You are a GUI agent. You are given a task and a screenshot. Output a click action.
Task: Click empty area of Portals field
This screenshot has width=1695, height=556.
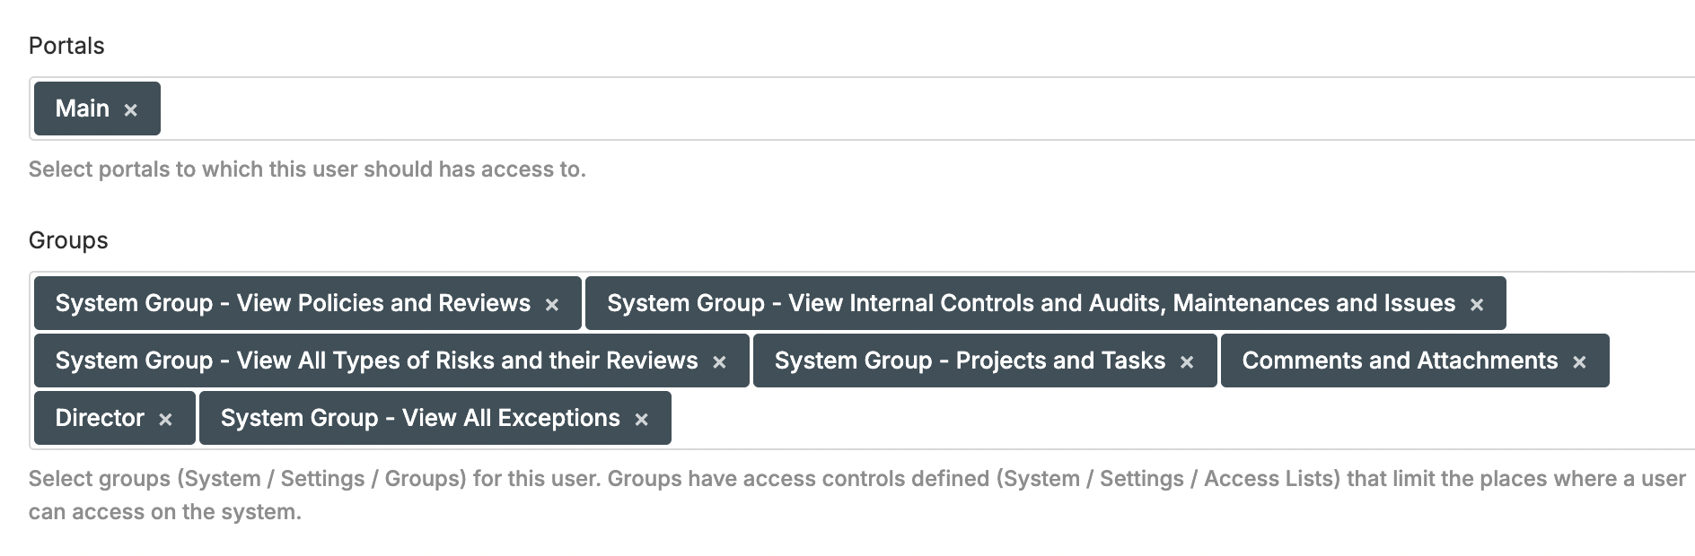coord(898,109)
